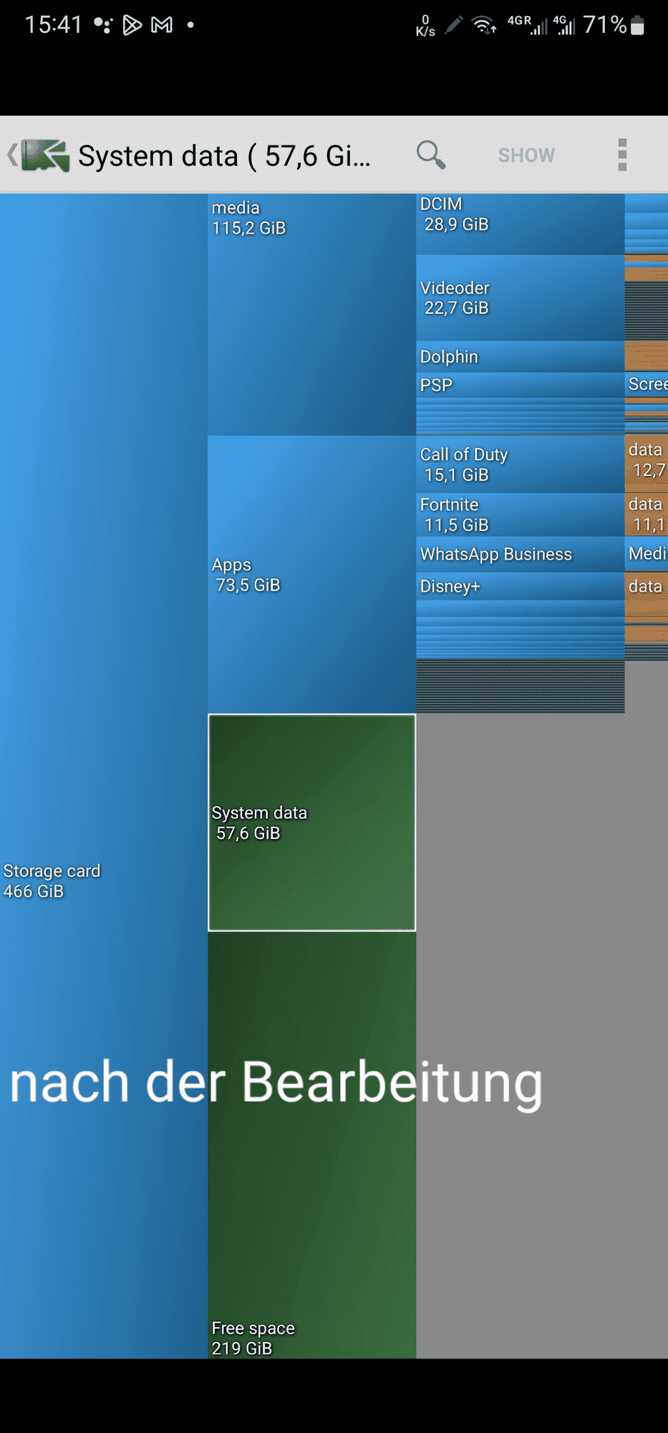Viewport: 668px width, 1433px height.
Task: Tap the Gmail notification icon
Action: coord(162,26)
